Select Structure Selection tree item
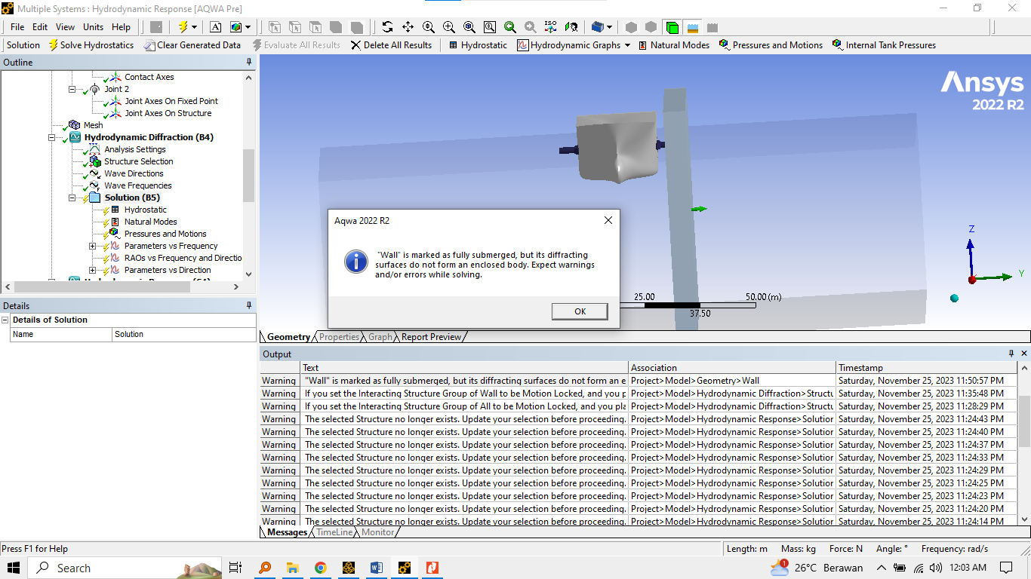Viewport: 1031px width, 579px height. click(x=138, y=161)
